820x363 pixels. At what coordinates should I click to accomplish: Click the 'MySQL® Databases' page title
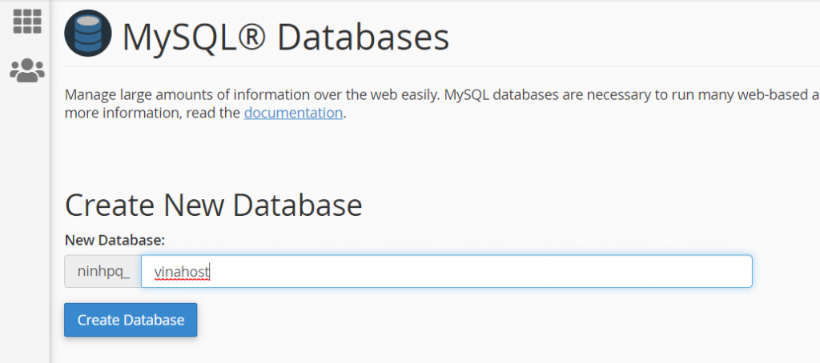[285, 37]
